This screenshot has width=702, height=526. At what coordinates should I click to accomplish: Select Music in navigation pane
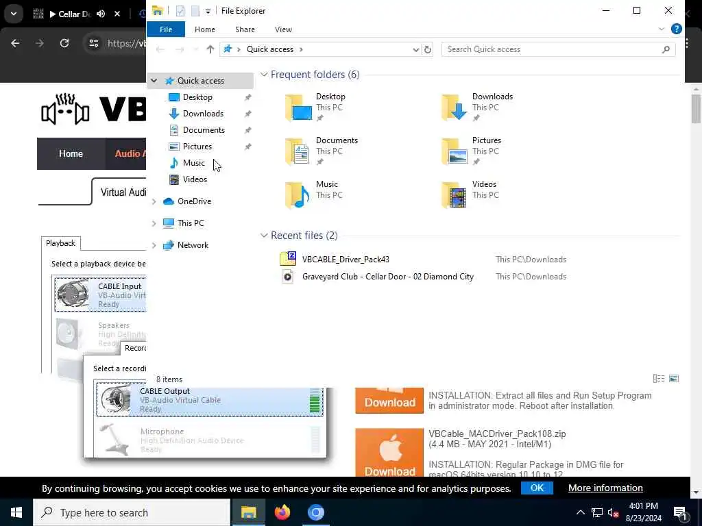pos(193,163)
